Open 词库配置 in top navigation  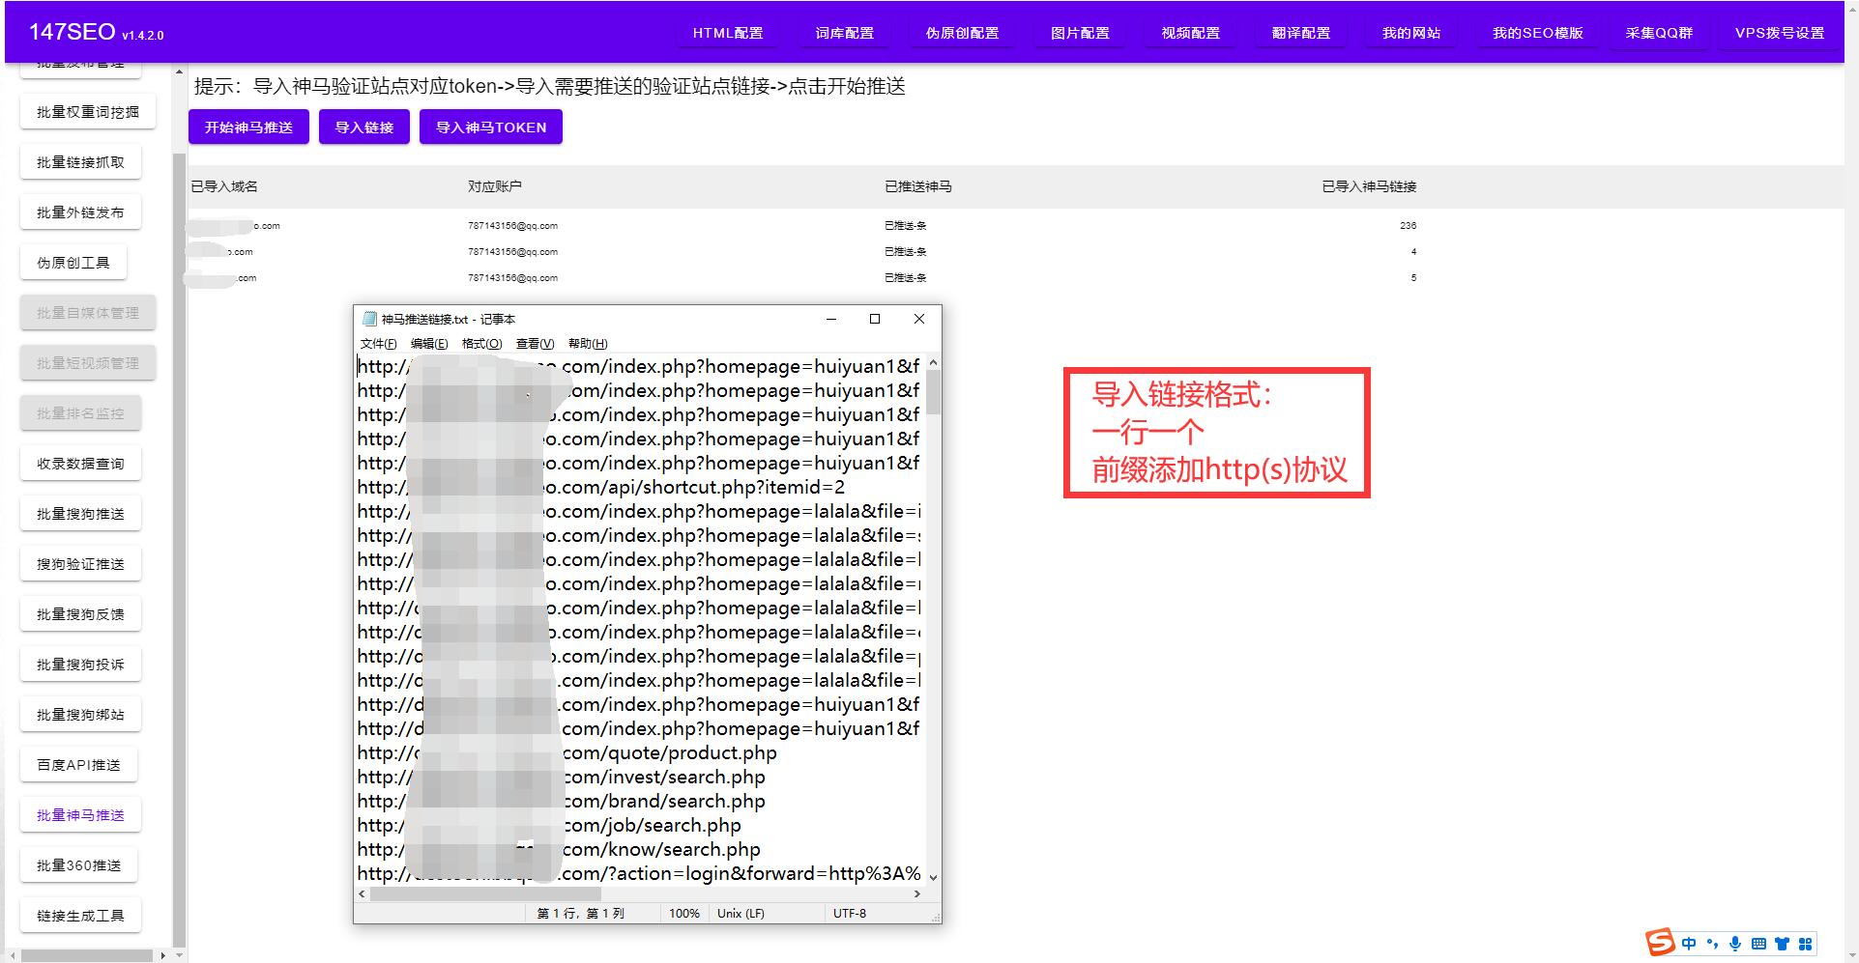(x=844, y=33)
